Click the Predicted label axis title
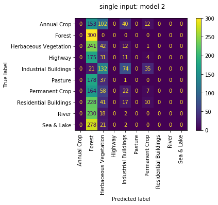218x205 pixels. click(x=131, y=199)
